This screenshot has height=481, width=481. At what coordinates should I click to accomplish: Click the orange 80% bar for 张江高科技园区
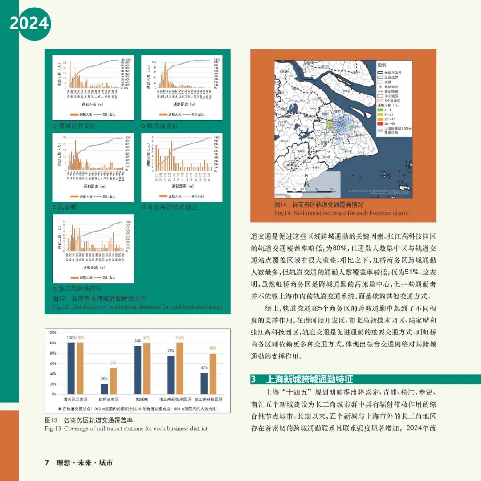213,374
